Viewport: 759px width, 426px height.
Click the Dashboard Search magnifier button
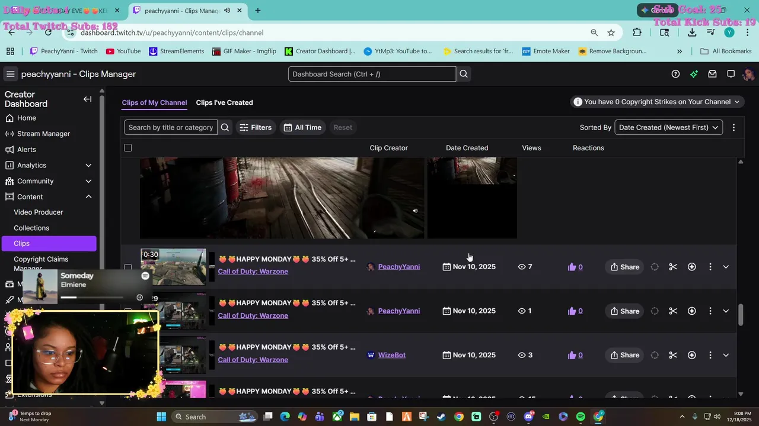coord(464,74)
